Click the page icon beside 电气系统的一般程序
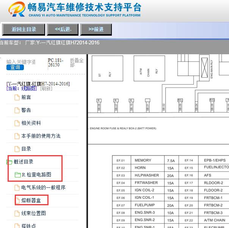The height and width of the screenshot is (228, 229). (17, 188)
